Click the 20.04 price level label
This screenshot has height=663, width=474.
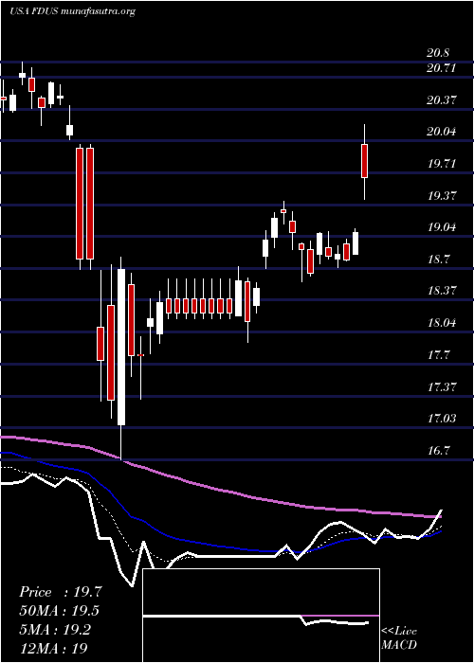pos(441,132)
